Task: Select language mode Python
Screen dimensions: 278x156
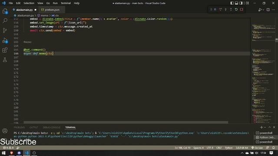Action: coord(229,148)
